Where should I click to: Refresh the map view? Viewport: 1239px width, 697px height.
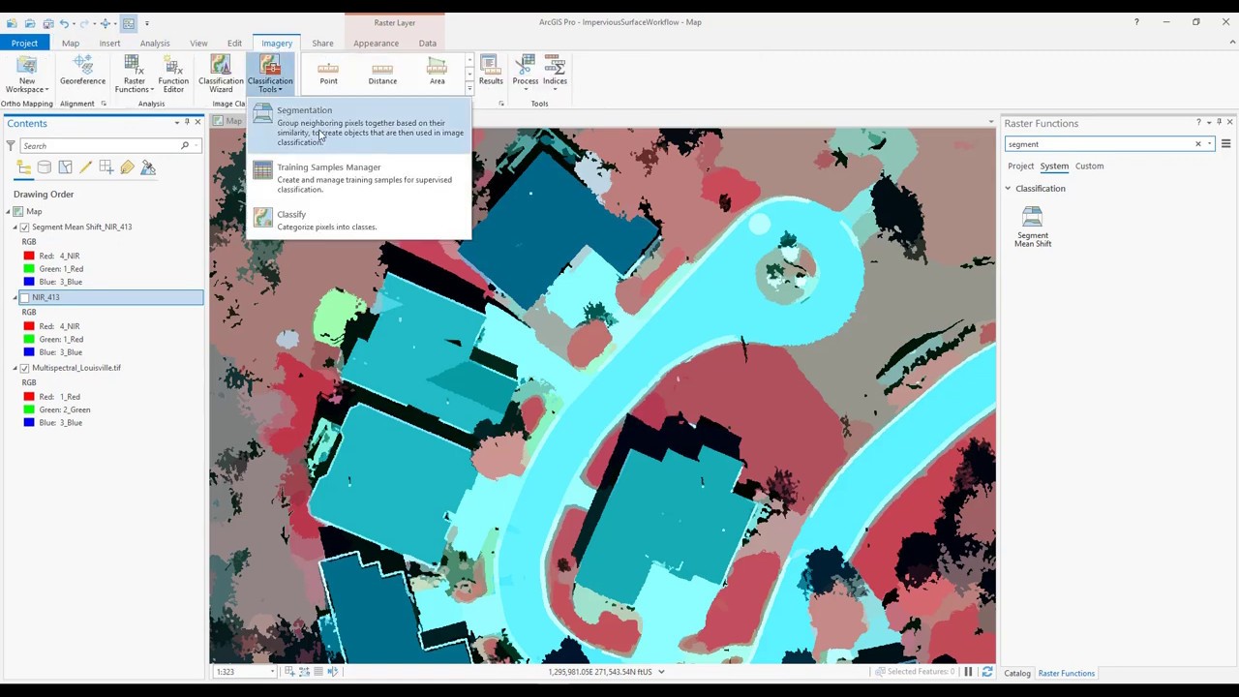(x=986, y=672)
